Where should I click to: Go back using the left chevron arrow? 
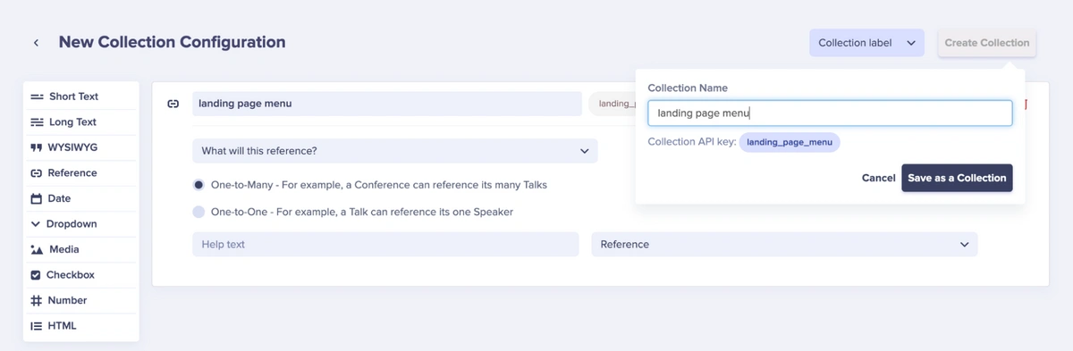(x=36, y=43)
